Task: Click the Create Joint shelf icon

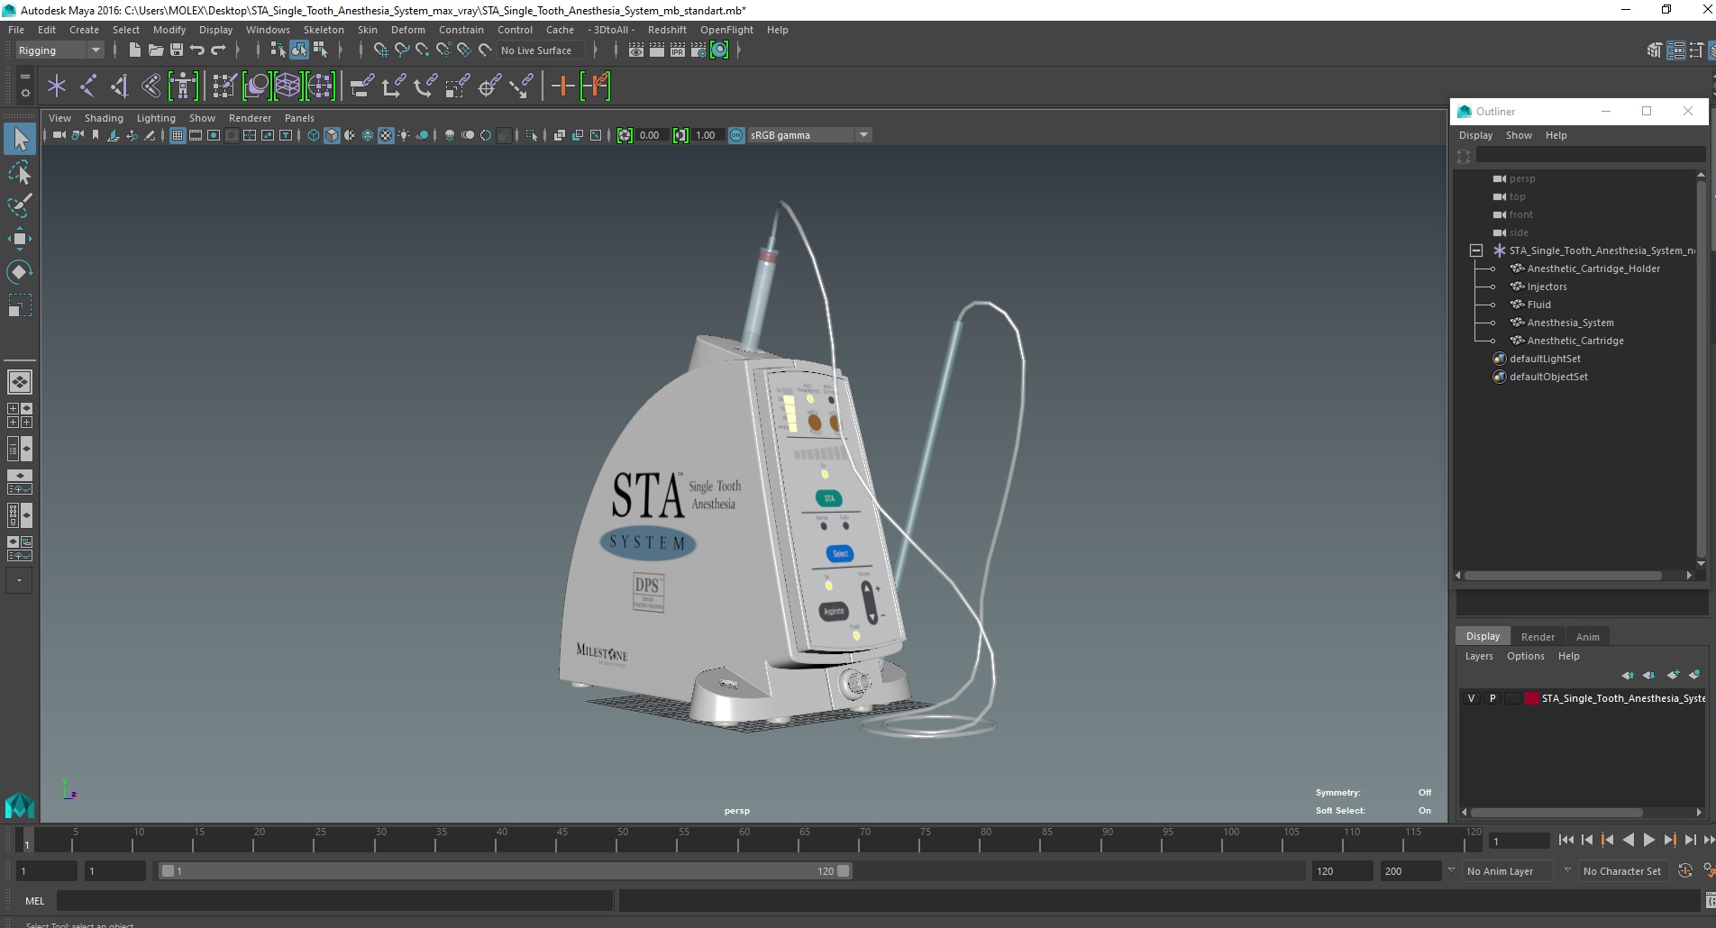Action: point(88,86)
